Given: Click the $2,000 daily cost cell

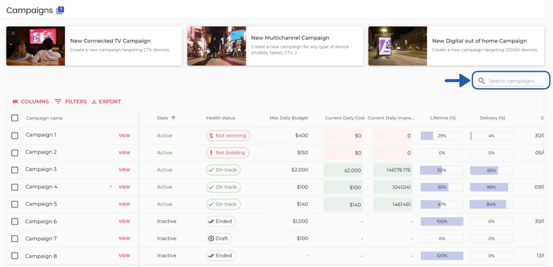Looking at the screenshot, I should click(x=343, y=170).
